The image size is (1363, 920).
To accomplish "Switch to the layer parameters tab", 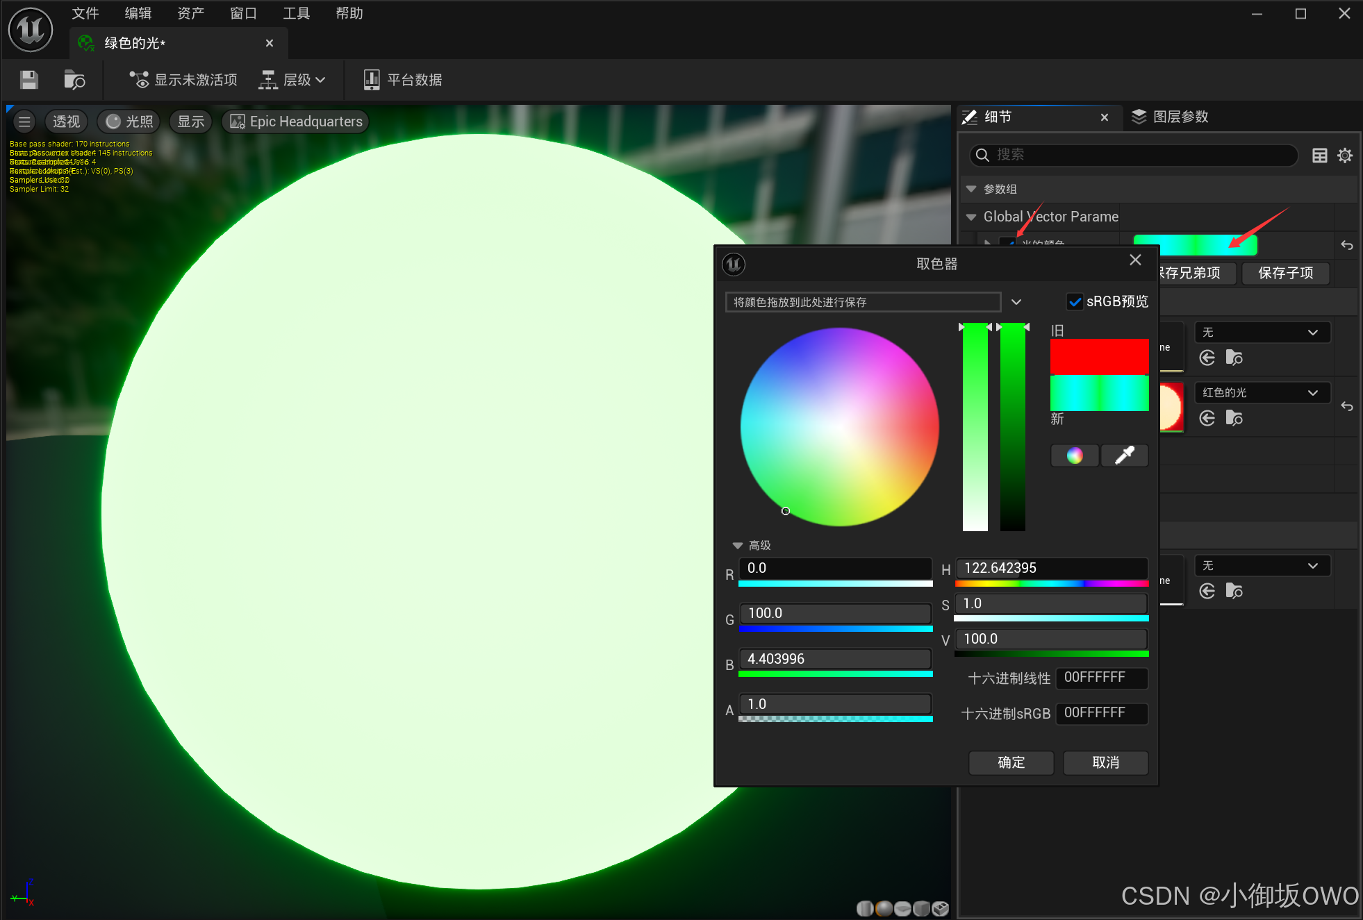I will click(1171, 117).
